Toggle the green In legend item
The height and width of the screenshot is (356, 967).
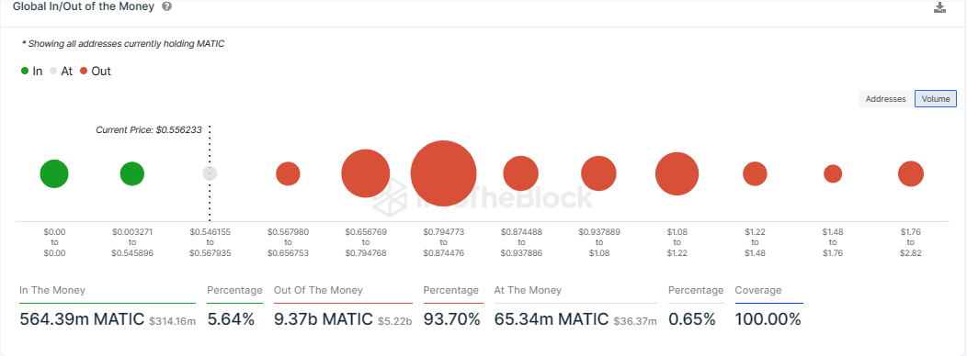coord(31,71)
